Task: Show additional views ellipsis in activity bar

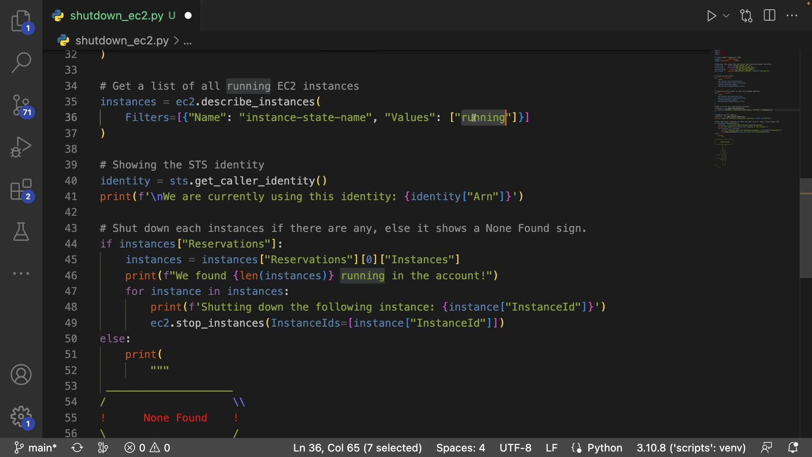Action: point(21,273)
